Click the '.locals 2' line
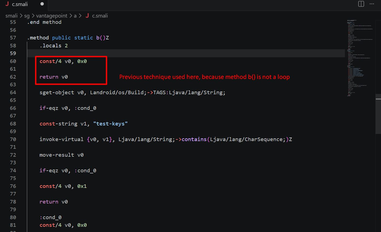381x232 pixels. tap(54, 45)
